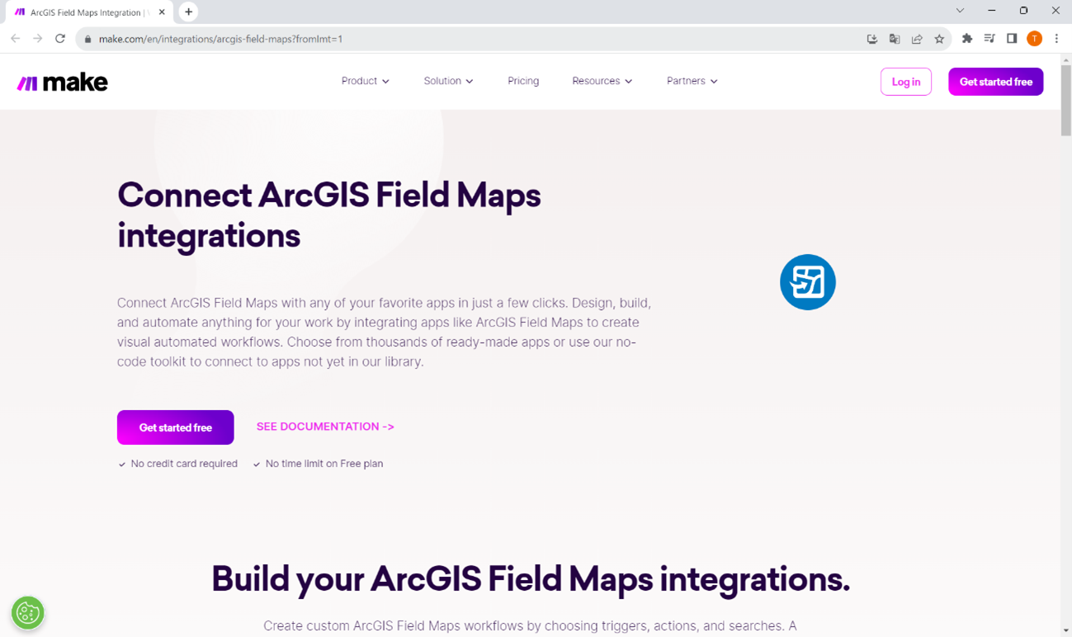The image size is (1072, 637).
Task: Click Get started free in the header
Action: pos(996,82)
